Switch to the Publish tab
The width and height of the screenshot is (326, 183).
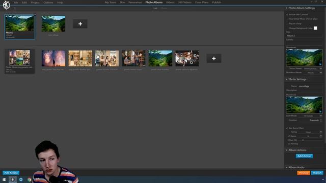216,2
